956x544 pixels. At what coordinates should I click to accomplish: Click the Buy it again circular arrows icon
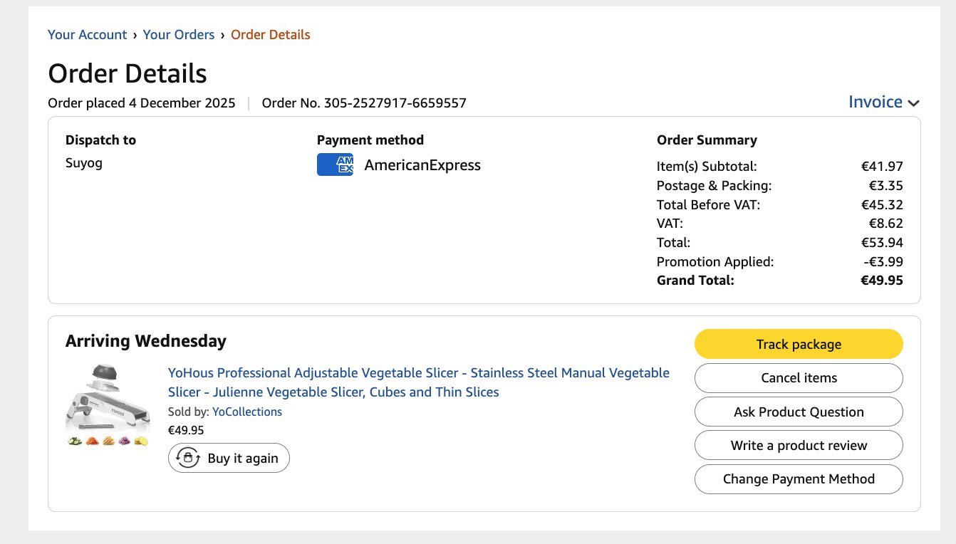coord(188,458)
